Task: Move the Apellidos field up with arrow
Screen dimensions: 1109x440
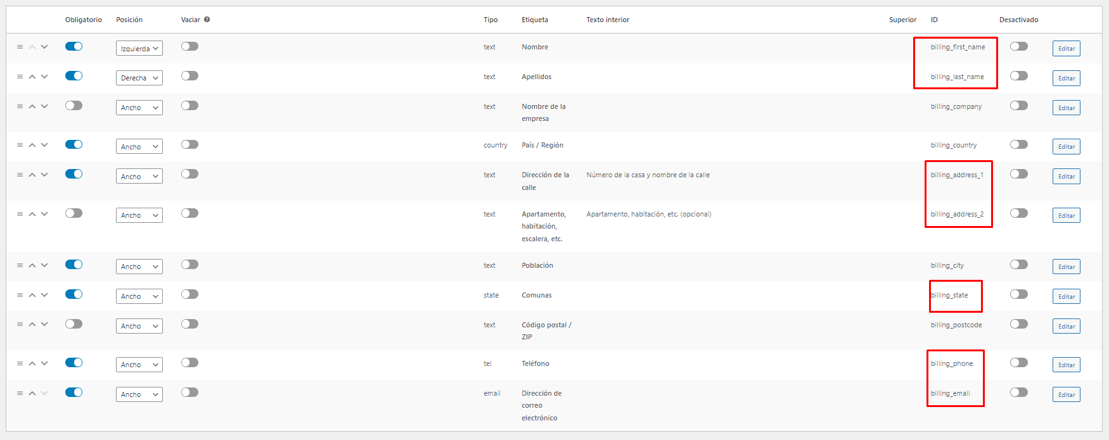Action: [x=32, y=77]
